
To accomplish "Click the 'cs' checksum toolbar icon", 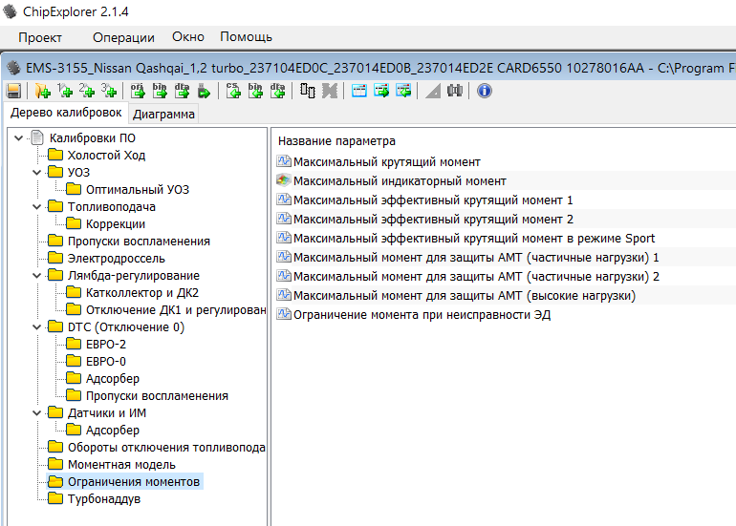I will point(233,91).
